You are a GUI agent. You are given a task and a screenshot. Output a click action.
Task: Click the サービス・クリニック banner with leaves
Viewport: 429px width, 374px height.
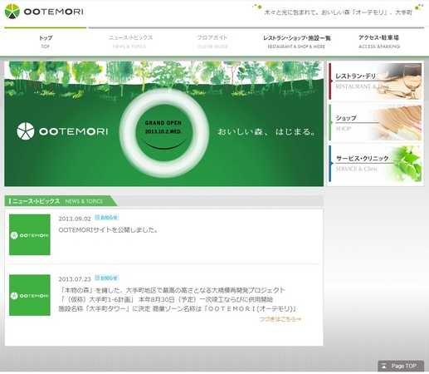point(375,164)
